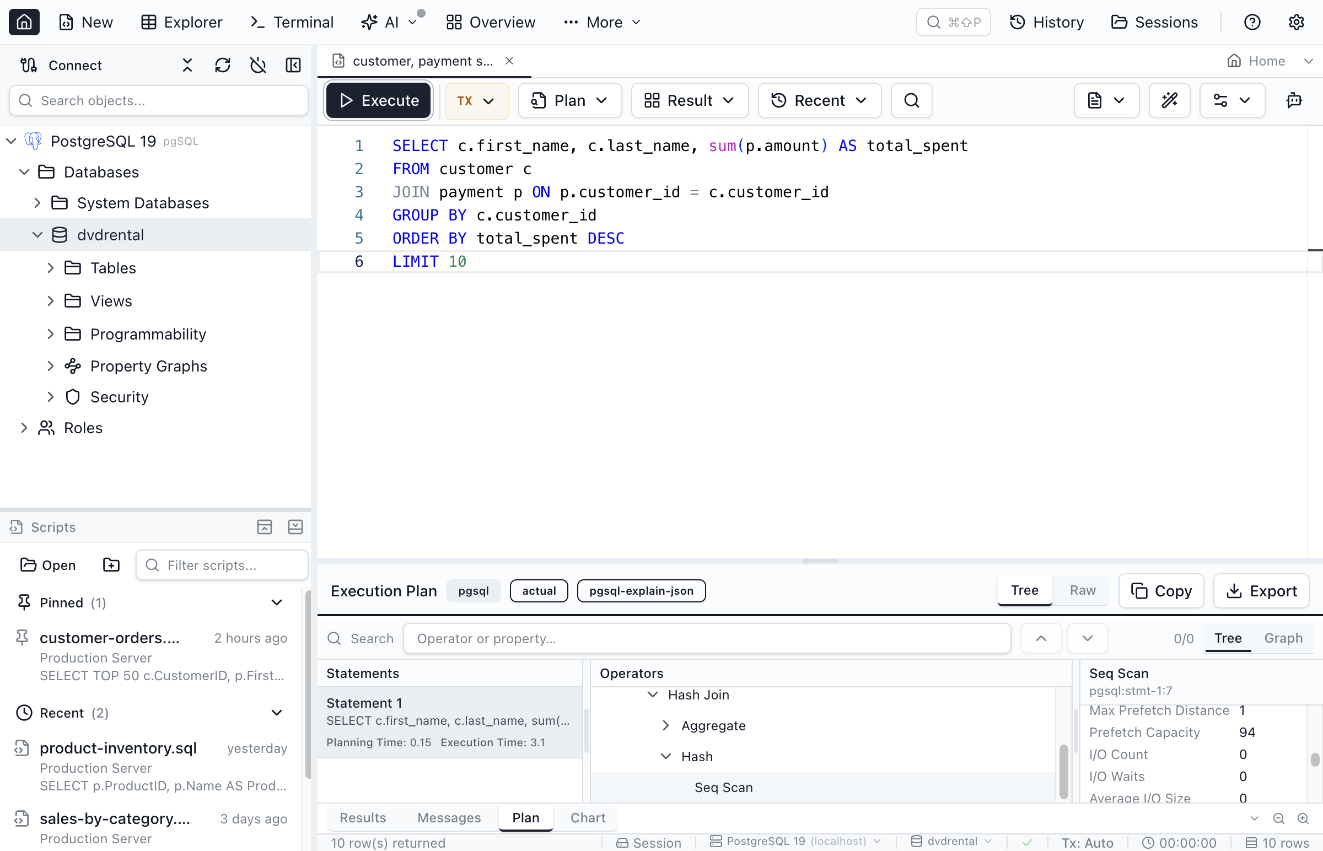Click the Execute button
This screenshot has height=851, width=1323.
click(x=379, y=100)
